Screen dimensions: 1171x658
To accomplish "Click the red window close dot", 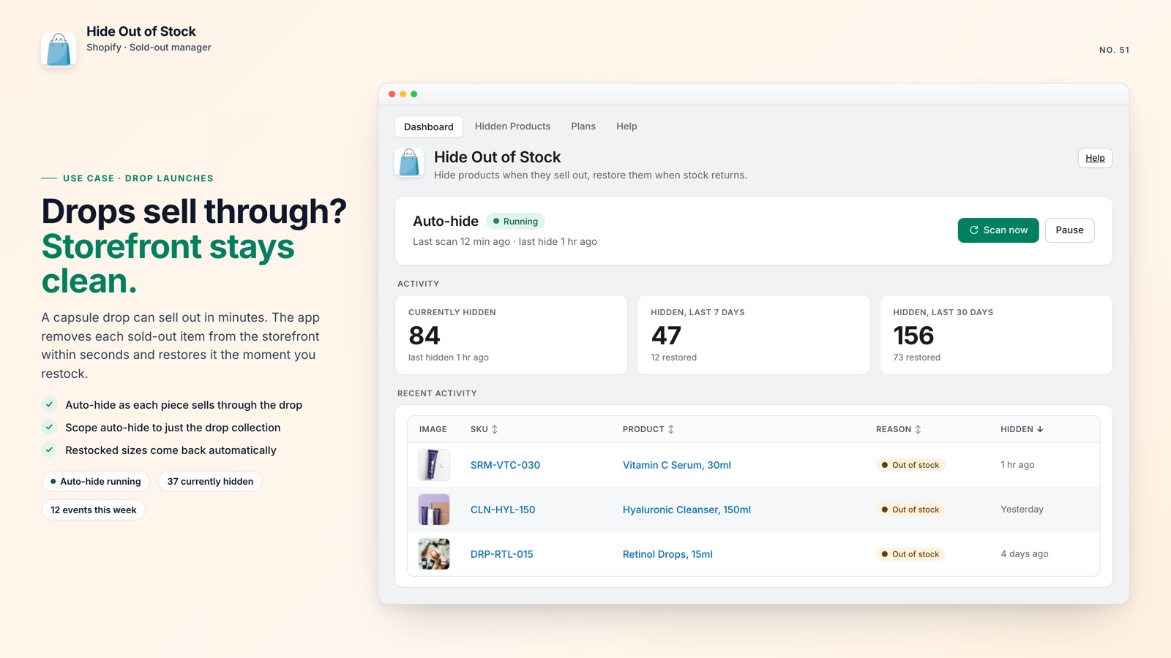I will (x=392, y=94).
